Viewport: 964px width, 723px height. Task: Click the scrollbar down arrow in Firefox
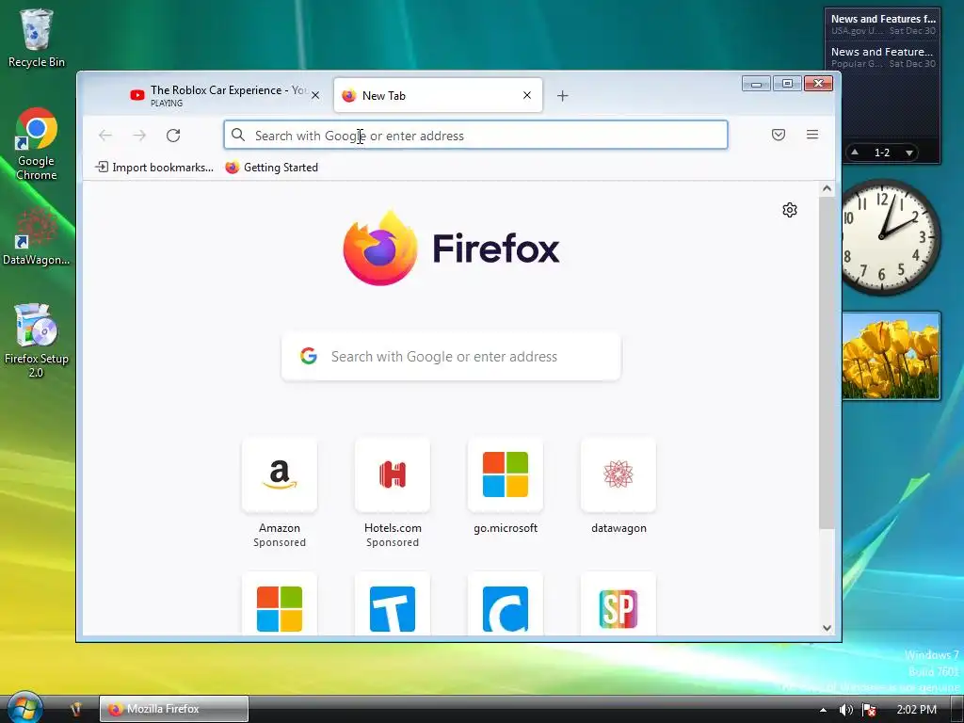coord(827,628)
